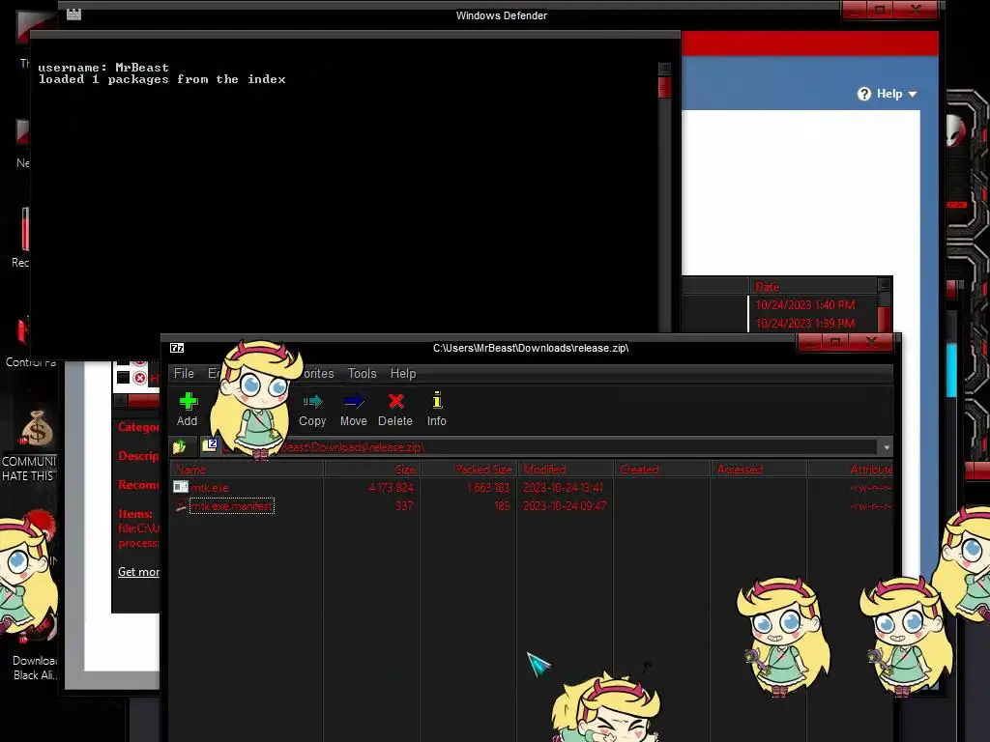
Task: Select the 10/24/2023 1:39 PM entry
Action: click(x=805, y=324)
